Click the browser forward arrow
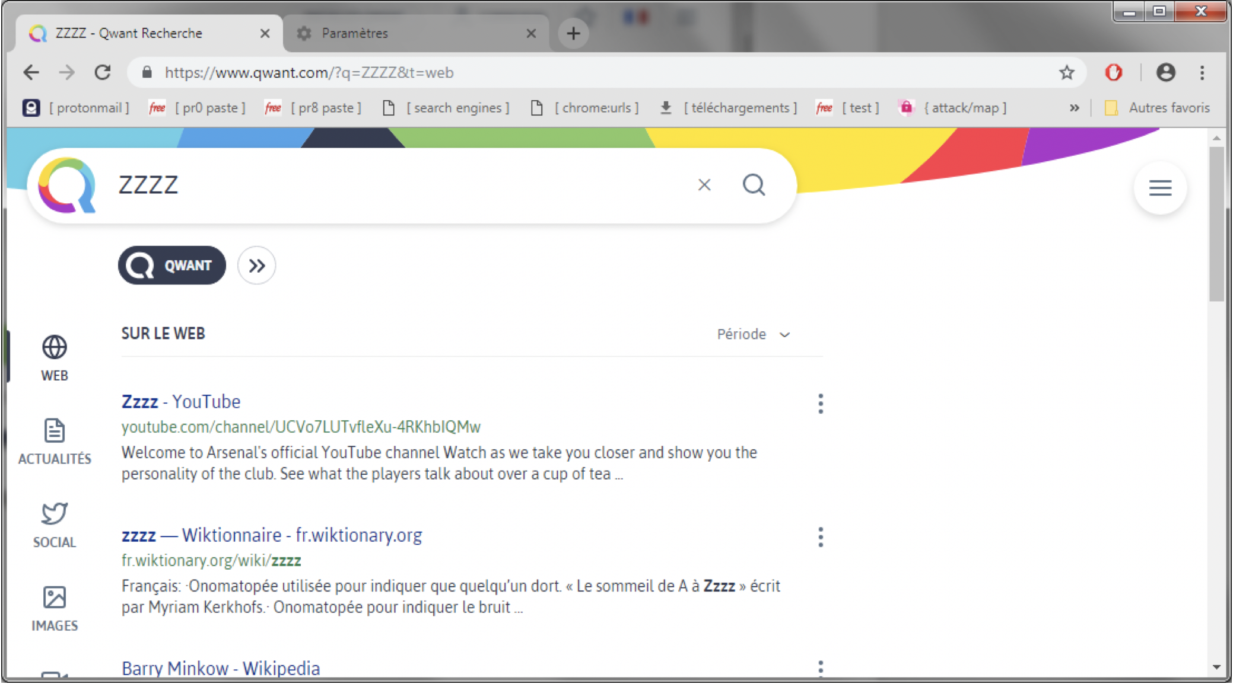The width and height of the screenshot is (1233, 684). [67, 72]
